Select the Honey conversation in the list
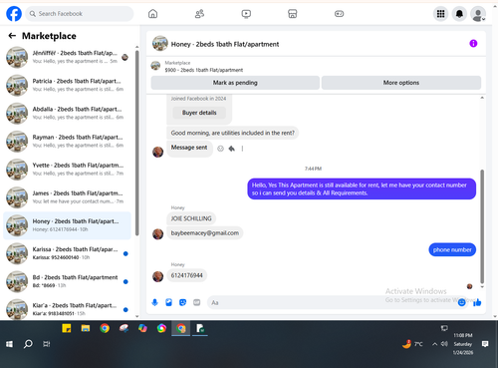Image resolution: width=498 pixels, height=368 pixels. [68, 225]
